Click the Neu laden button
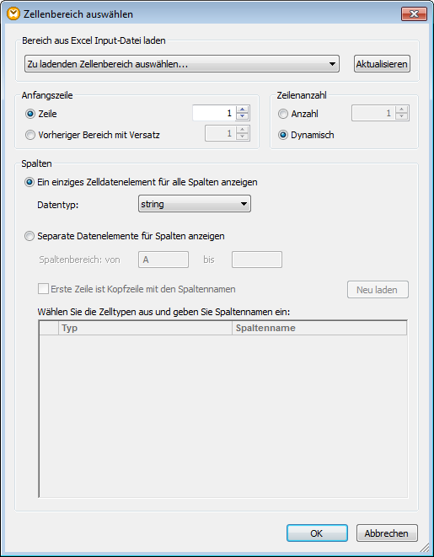The image size is (434, 557). click(378, 290)
